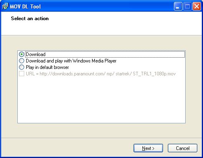Click the Next > button
This screenshot has width=203, height=158.
(x=148, y=148)
